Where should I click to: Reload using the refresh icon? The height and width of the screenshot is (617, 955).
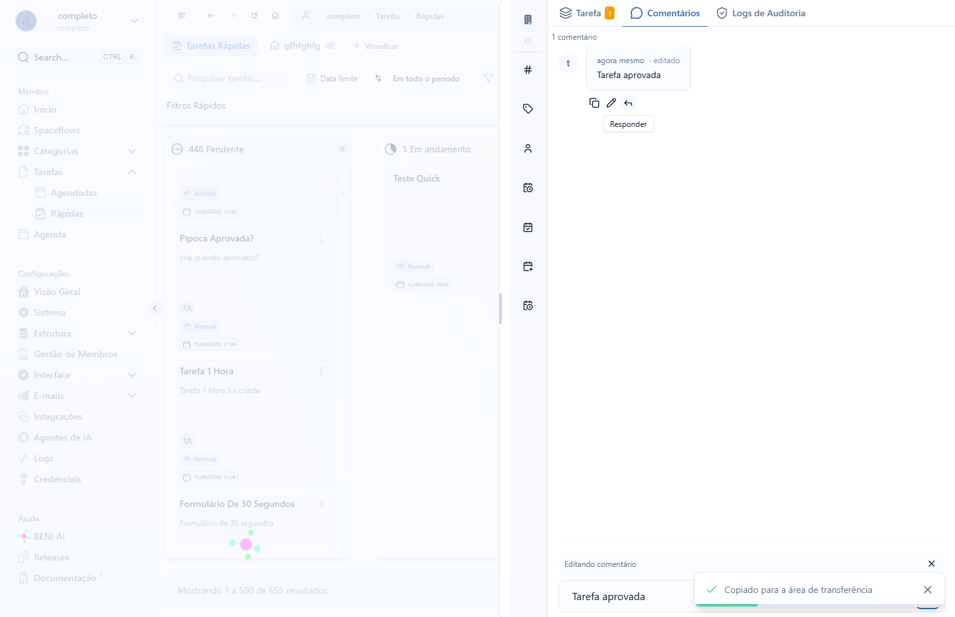(254, 16)
